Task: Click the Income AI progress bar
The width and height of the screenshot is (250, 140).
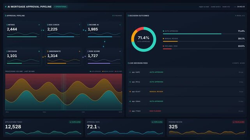Action: [x=104, y=37]
